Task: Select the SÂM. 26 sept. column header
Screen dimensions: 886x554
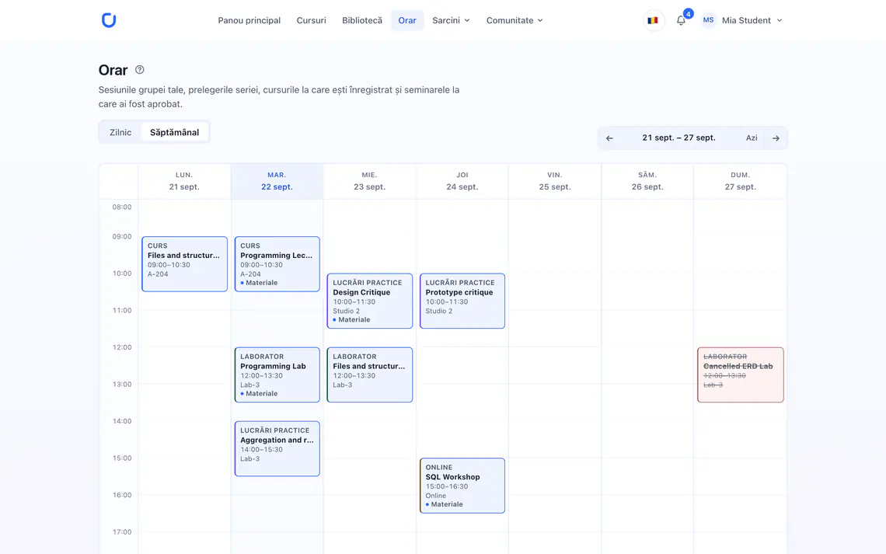Action: (647, 181)
